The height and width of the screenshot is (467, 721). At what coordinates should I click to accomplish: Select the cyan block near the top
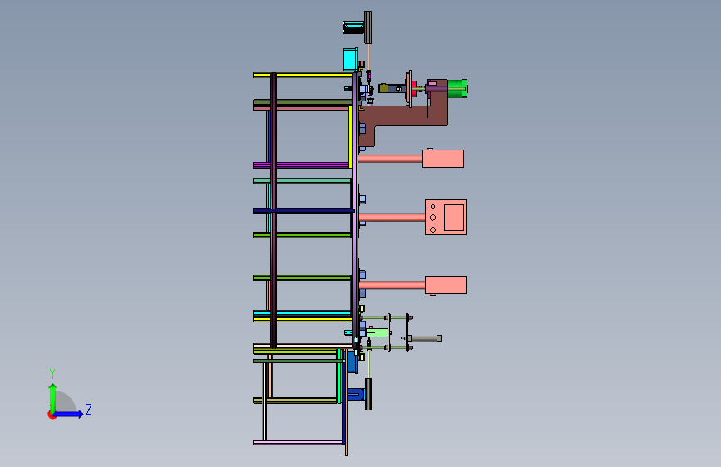coord(350,59)
